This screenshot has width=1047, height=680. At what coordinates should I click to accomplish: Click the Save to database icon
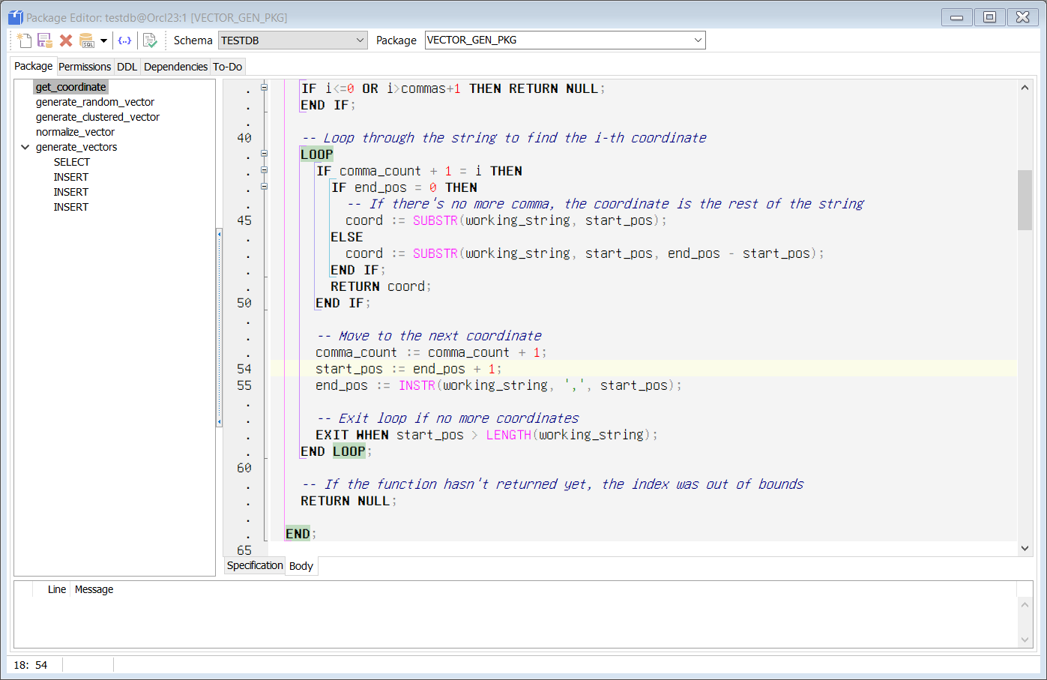45,40
